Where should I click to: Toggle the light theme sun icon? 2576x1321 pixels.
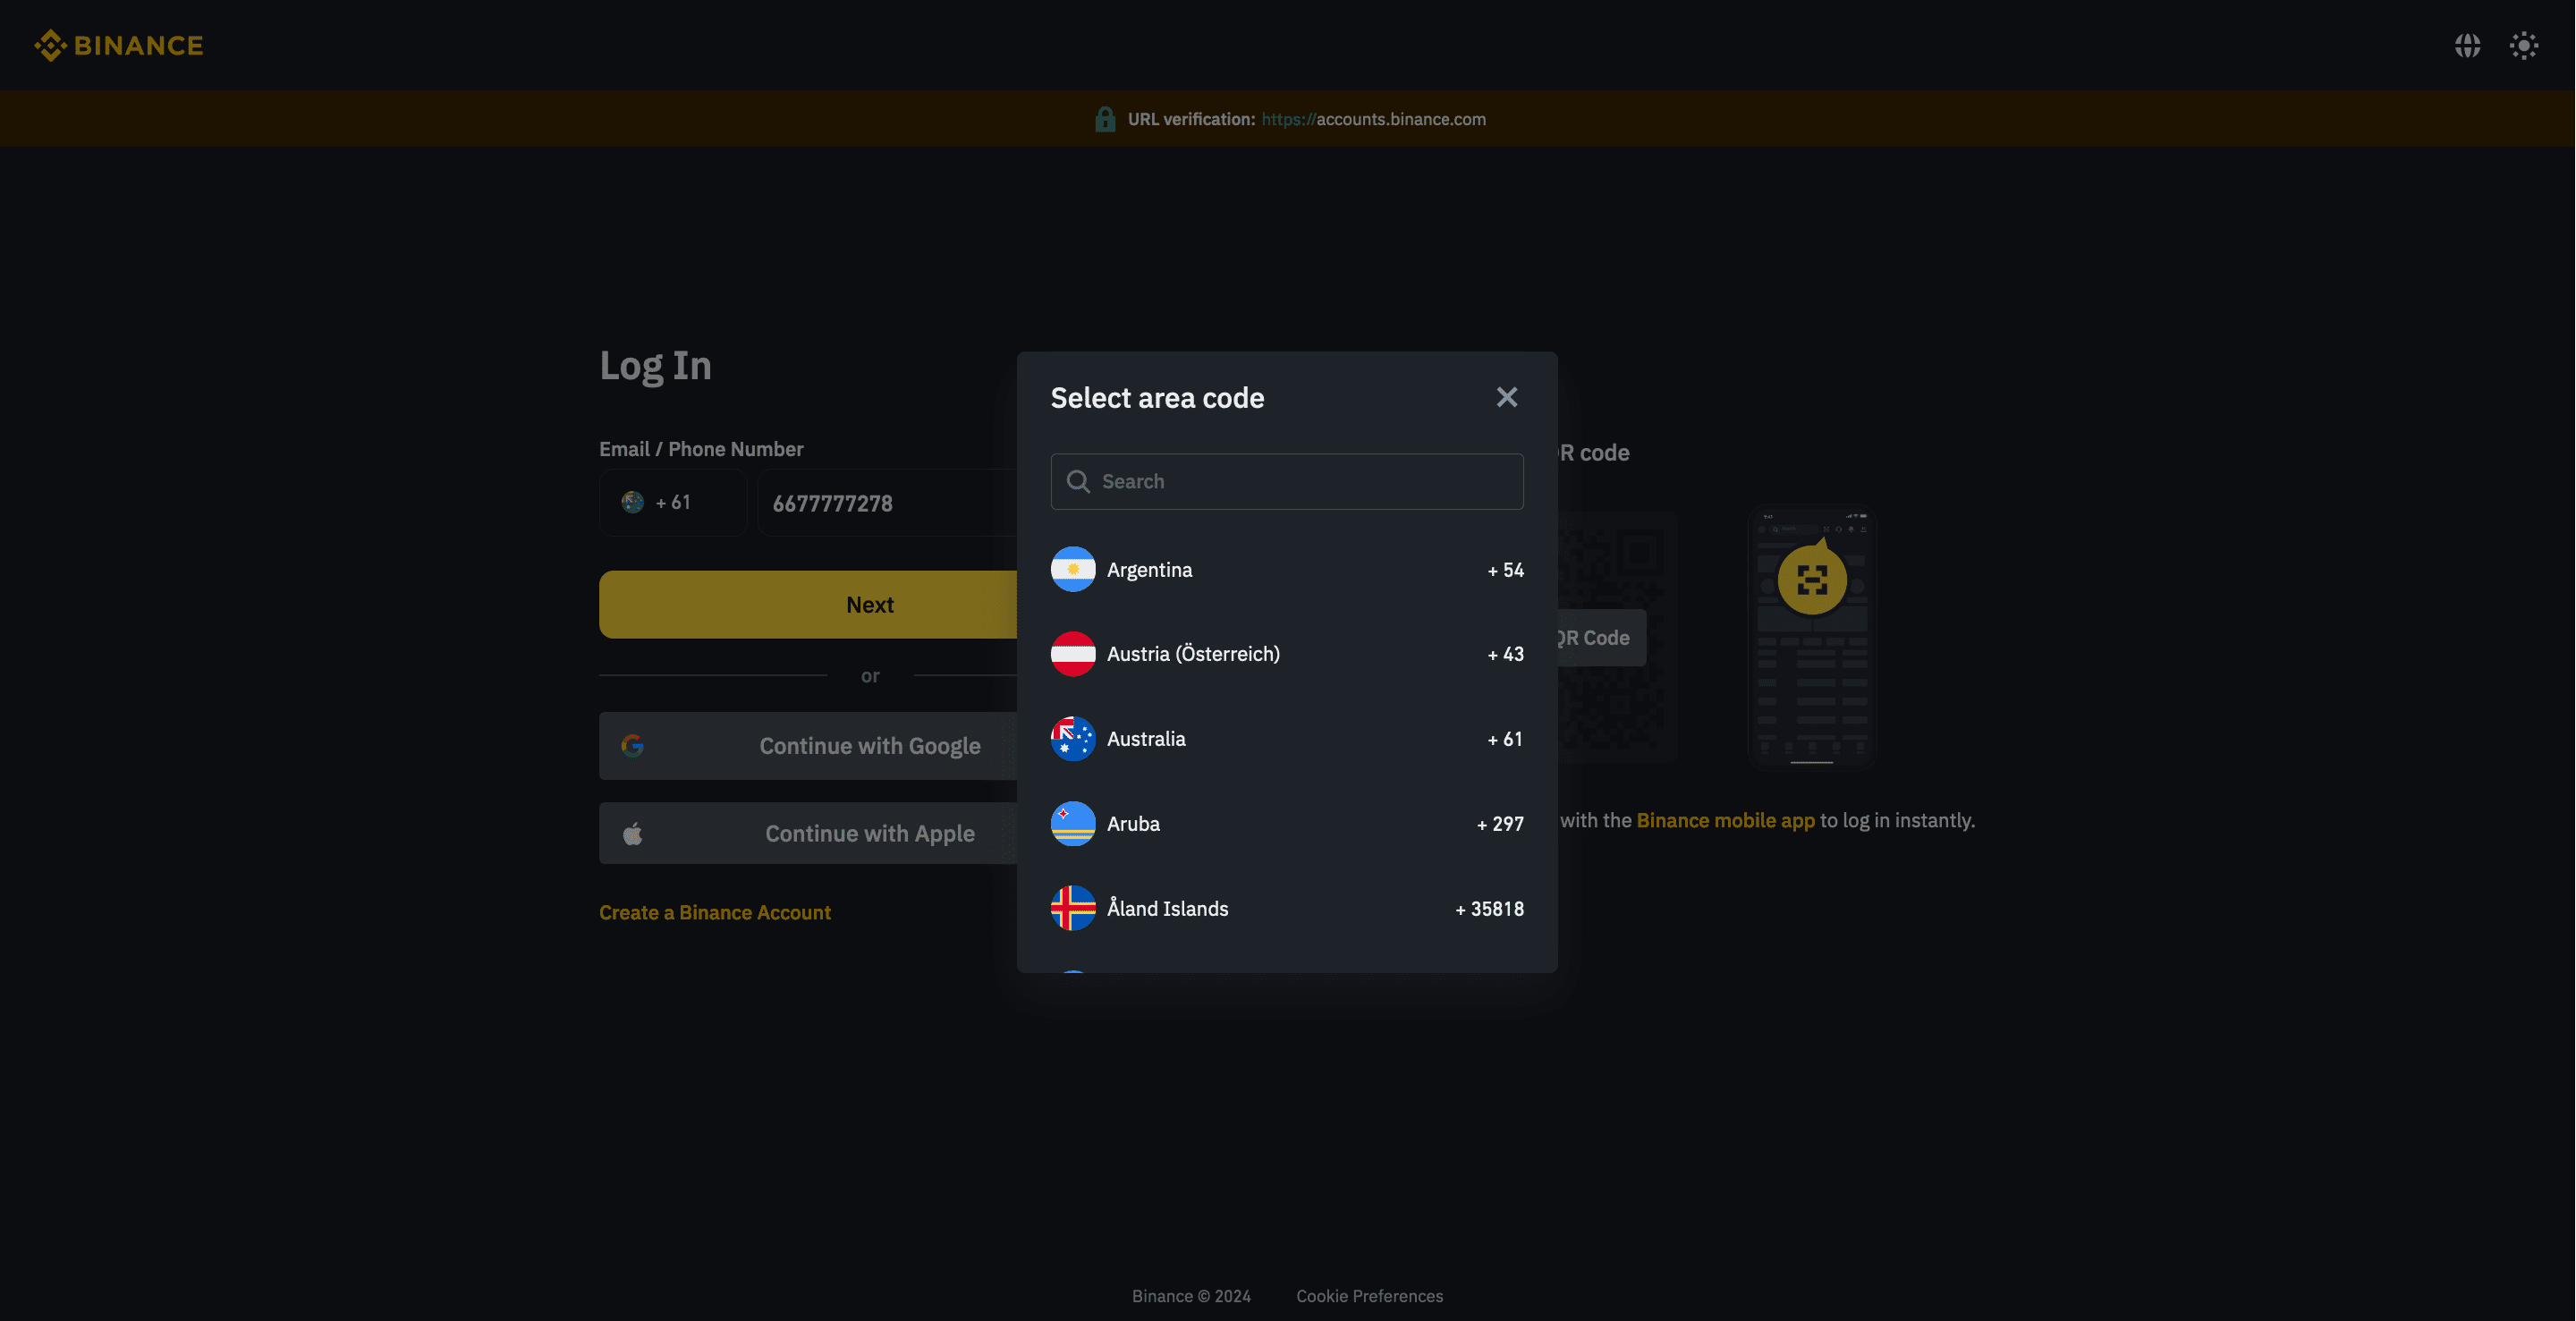click(x=2523, y=45)
